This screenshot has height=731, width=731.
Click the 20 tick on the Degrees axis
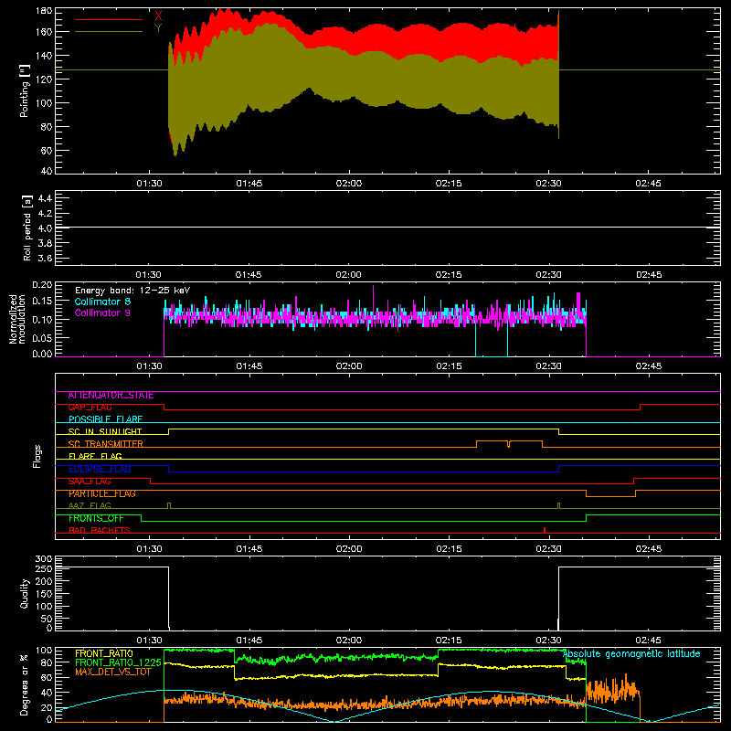point(48,707)
